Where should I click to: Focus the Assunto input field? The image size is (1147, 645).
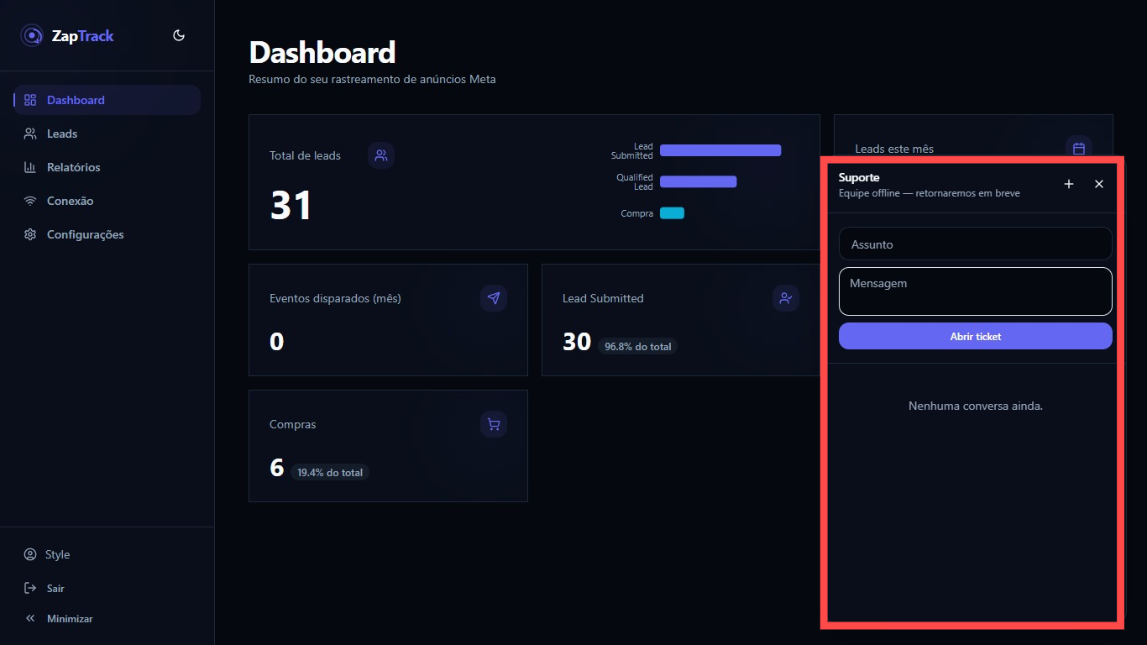pos(976,244)
